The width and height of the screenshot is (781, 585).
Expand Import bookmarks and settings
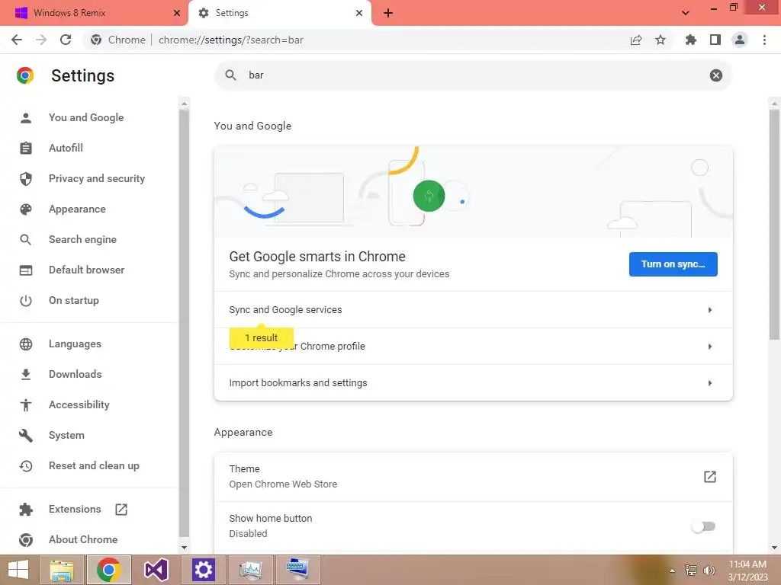pyautogui.click(x=473, y=382)
